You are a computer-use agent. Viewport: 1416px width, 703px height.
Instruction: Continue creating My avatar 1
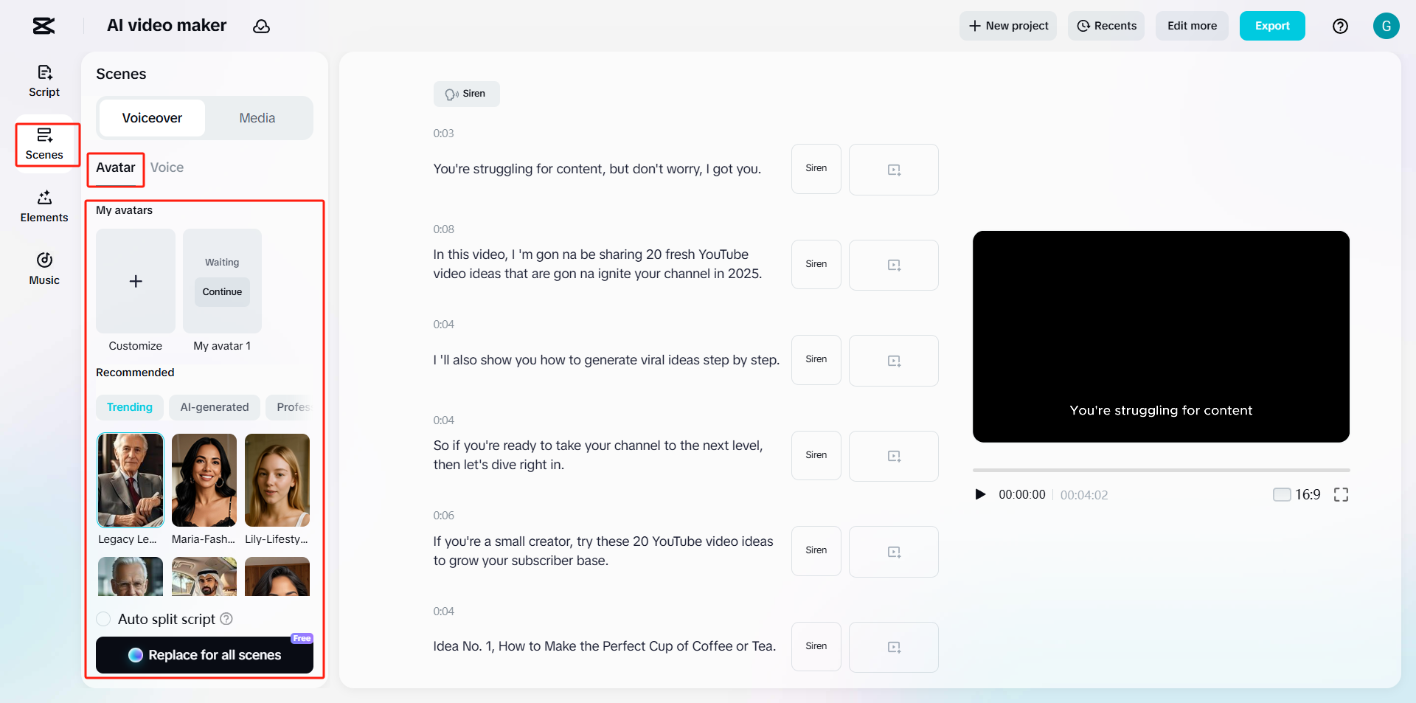(x=222, y=292)
